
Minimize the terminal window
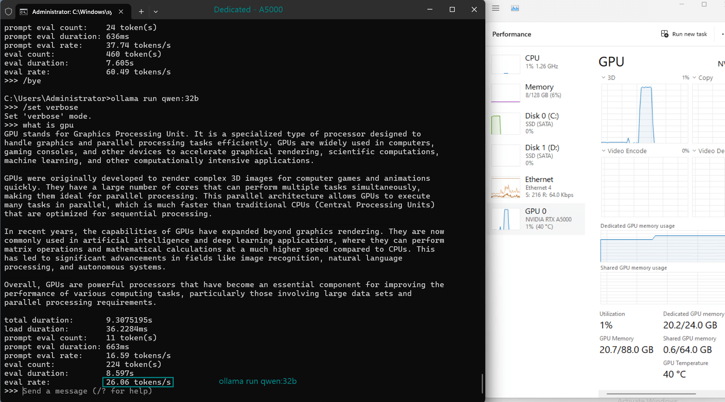(x=430, y=9)
